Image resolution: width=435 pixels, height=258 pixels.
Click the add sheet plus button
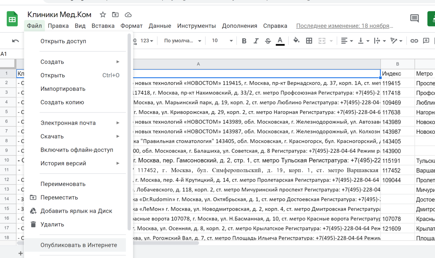pos(20,254)
